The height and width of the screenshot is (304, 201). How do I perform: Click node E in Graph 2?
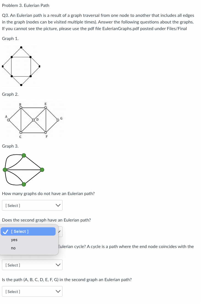click(x=45, y=107)
